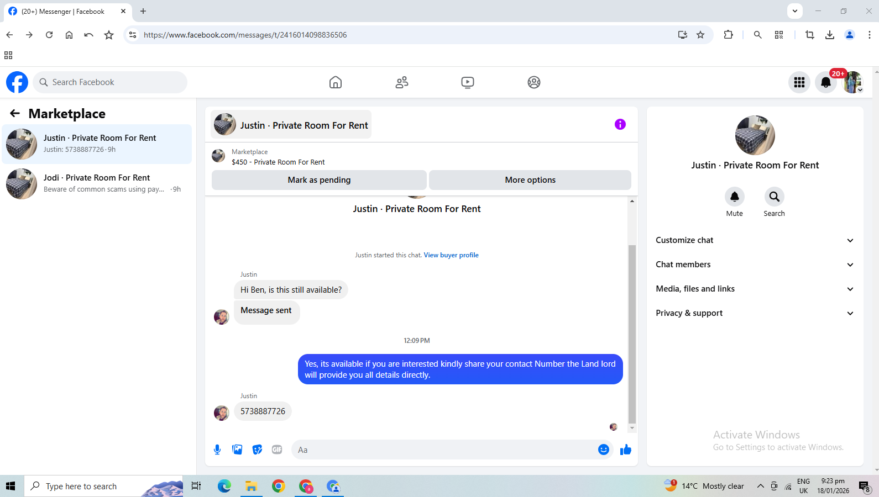Select the message 5738887726
The width and height of the screenshot is (879, 497).
pos(263,411)
